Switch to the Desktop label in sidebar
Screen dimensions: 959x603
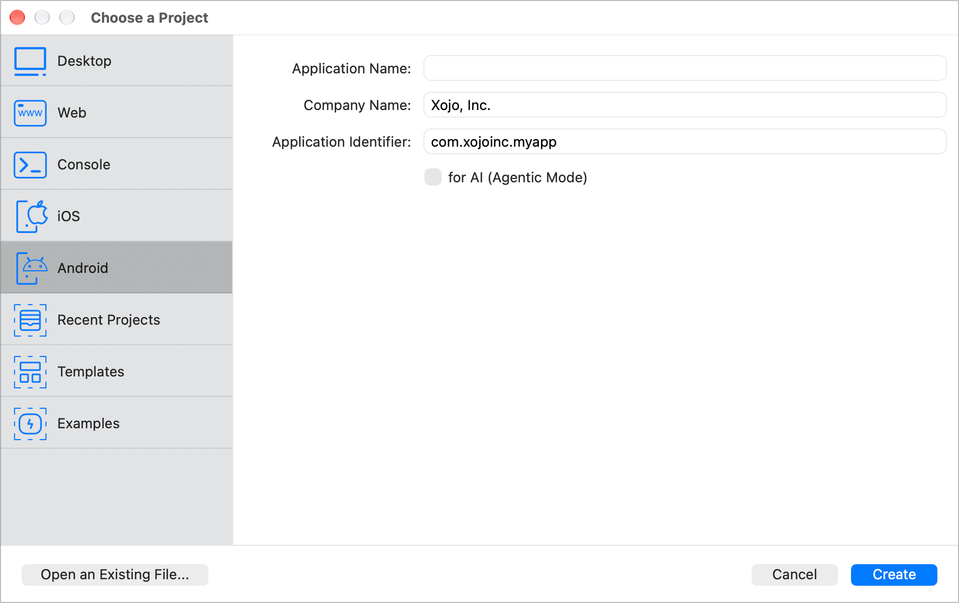point(84,61)
